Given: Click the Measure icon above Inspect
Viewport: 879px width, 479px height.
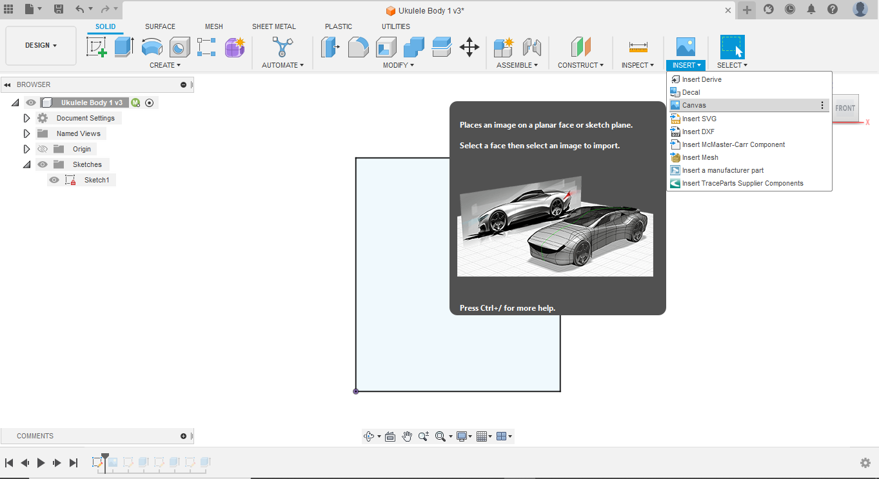Looking at the screenshot, I should (638, 47).
